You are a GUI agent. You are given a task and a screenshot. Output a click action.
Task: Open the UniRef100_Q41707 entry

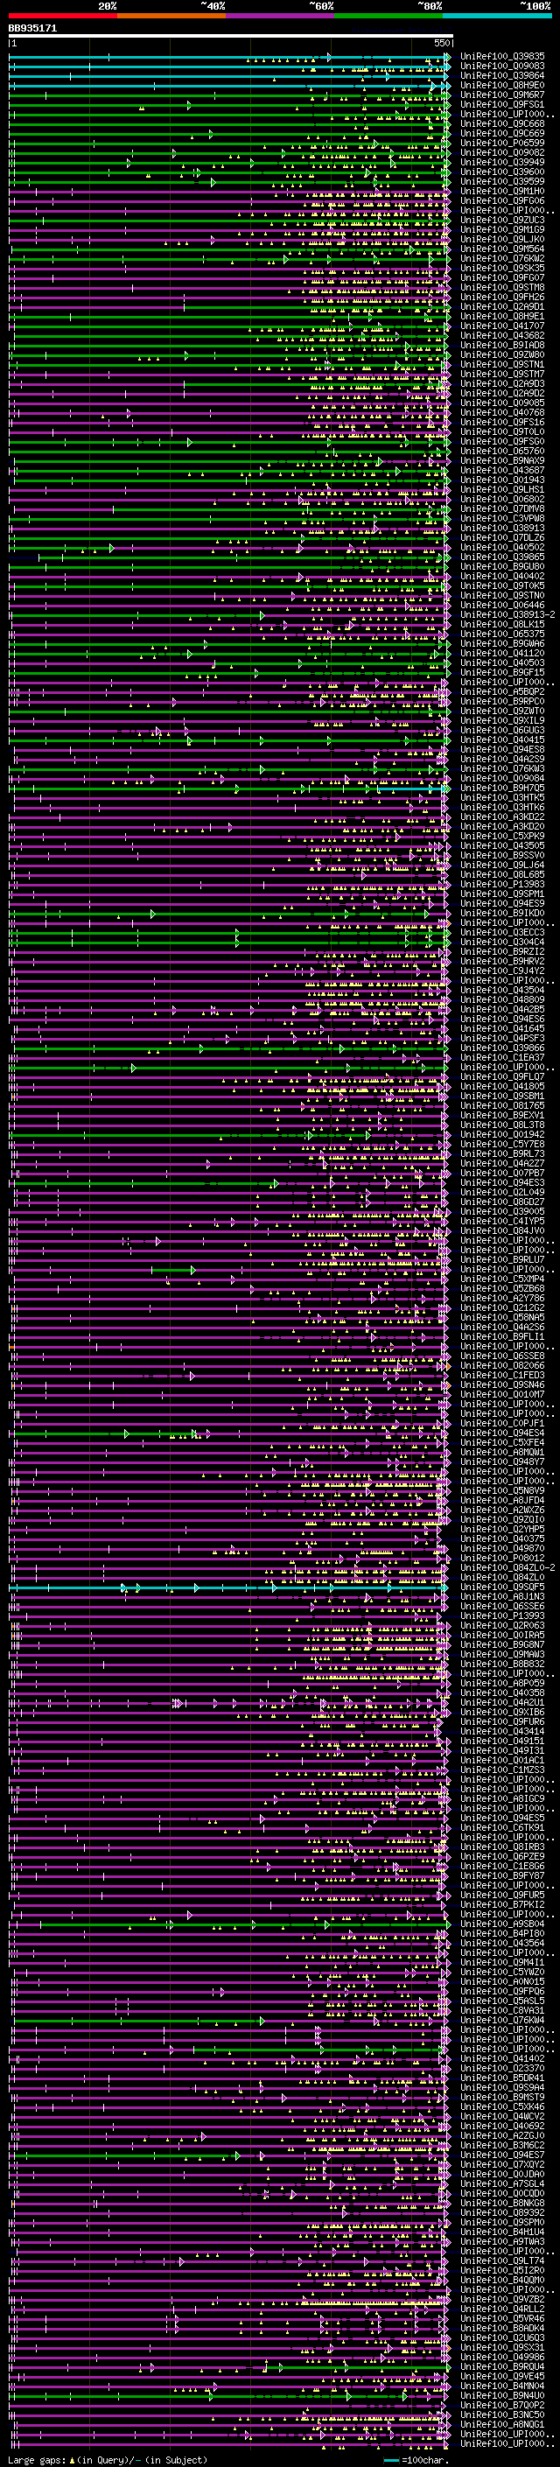tap(502, 326)
